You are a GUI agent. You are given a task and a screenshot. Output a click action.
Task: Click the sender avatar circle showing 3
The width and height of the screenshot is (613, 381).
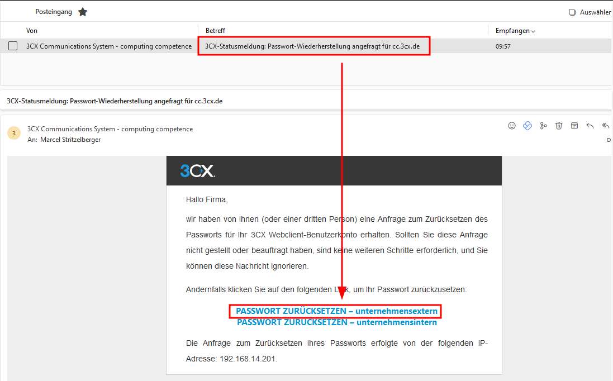(13, 134)
